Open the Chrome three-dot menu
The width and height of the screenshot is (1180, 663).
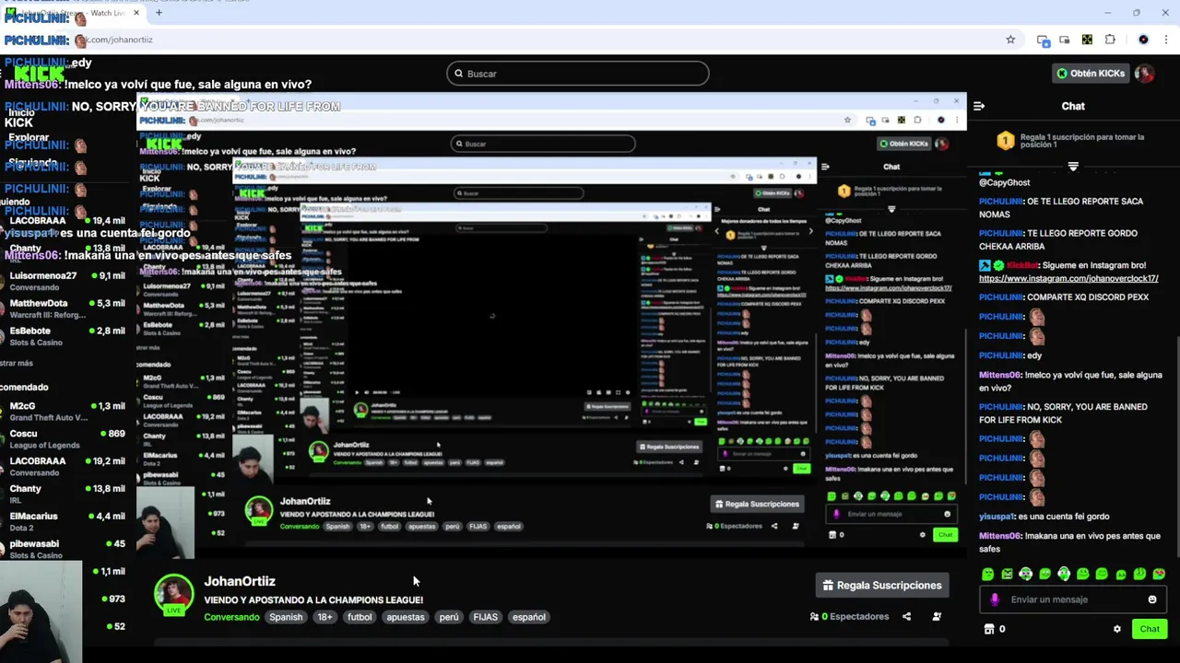(x=1165, y=40)
